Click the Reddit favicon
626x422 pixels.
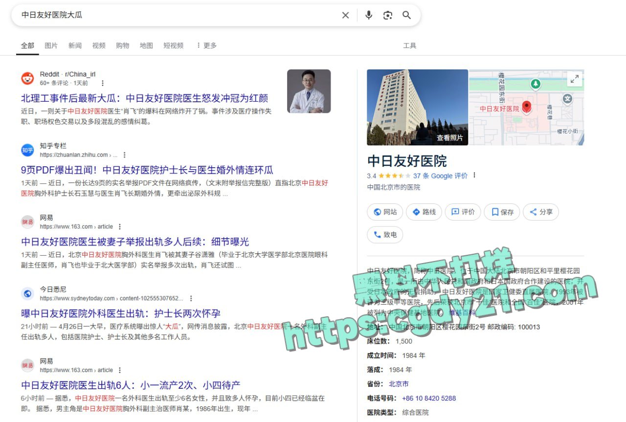tap(28, 78)
